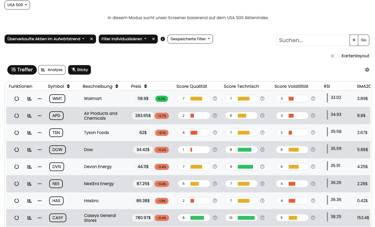Open chart analysis icon for NextEra Energy
The height and width of the screenshot is (227, 375).
29,184
